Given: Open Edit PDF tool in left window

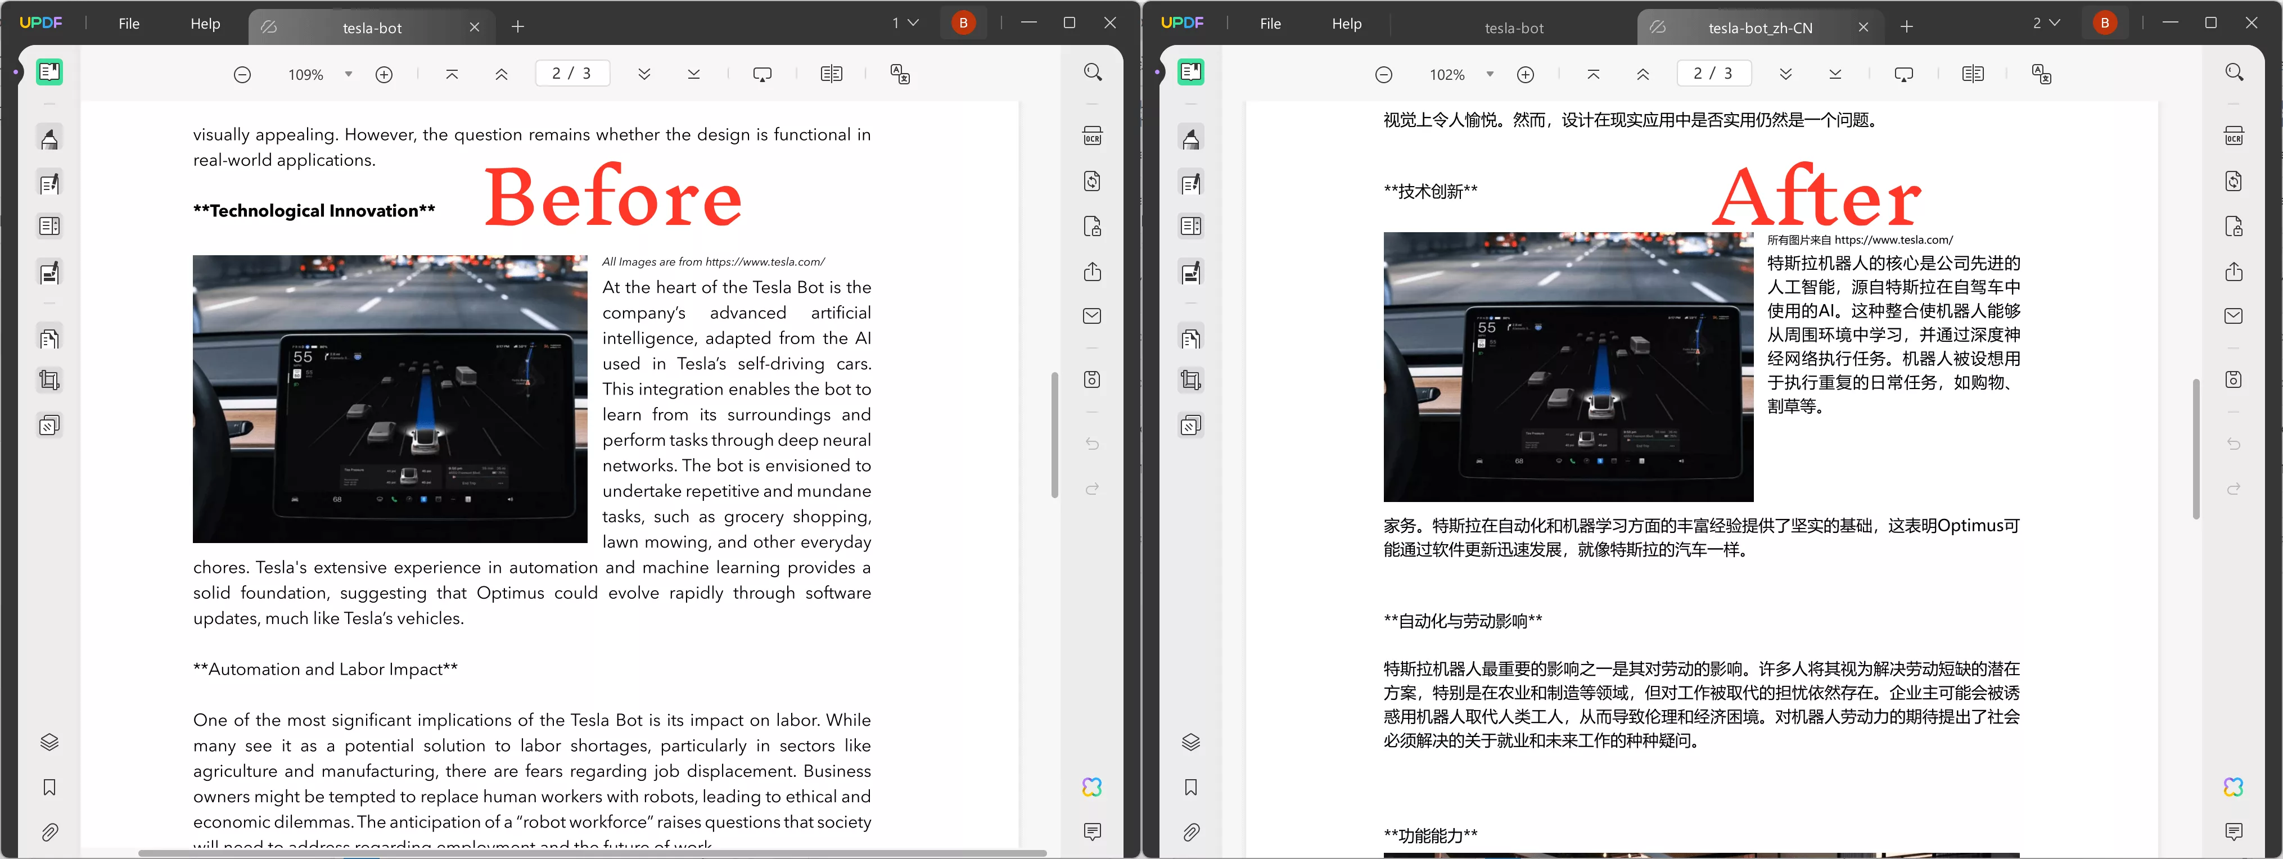Looking at the screenshot, I should coord(49,183).
